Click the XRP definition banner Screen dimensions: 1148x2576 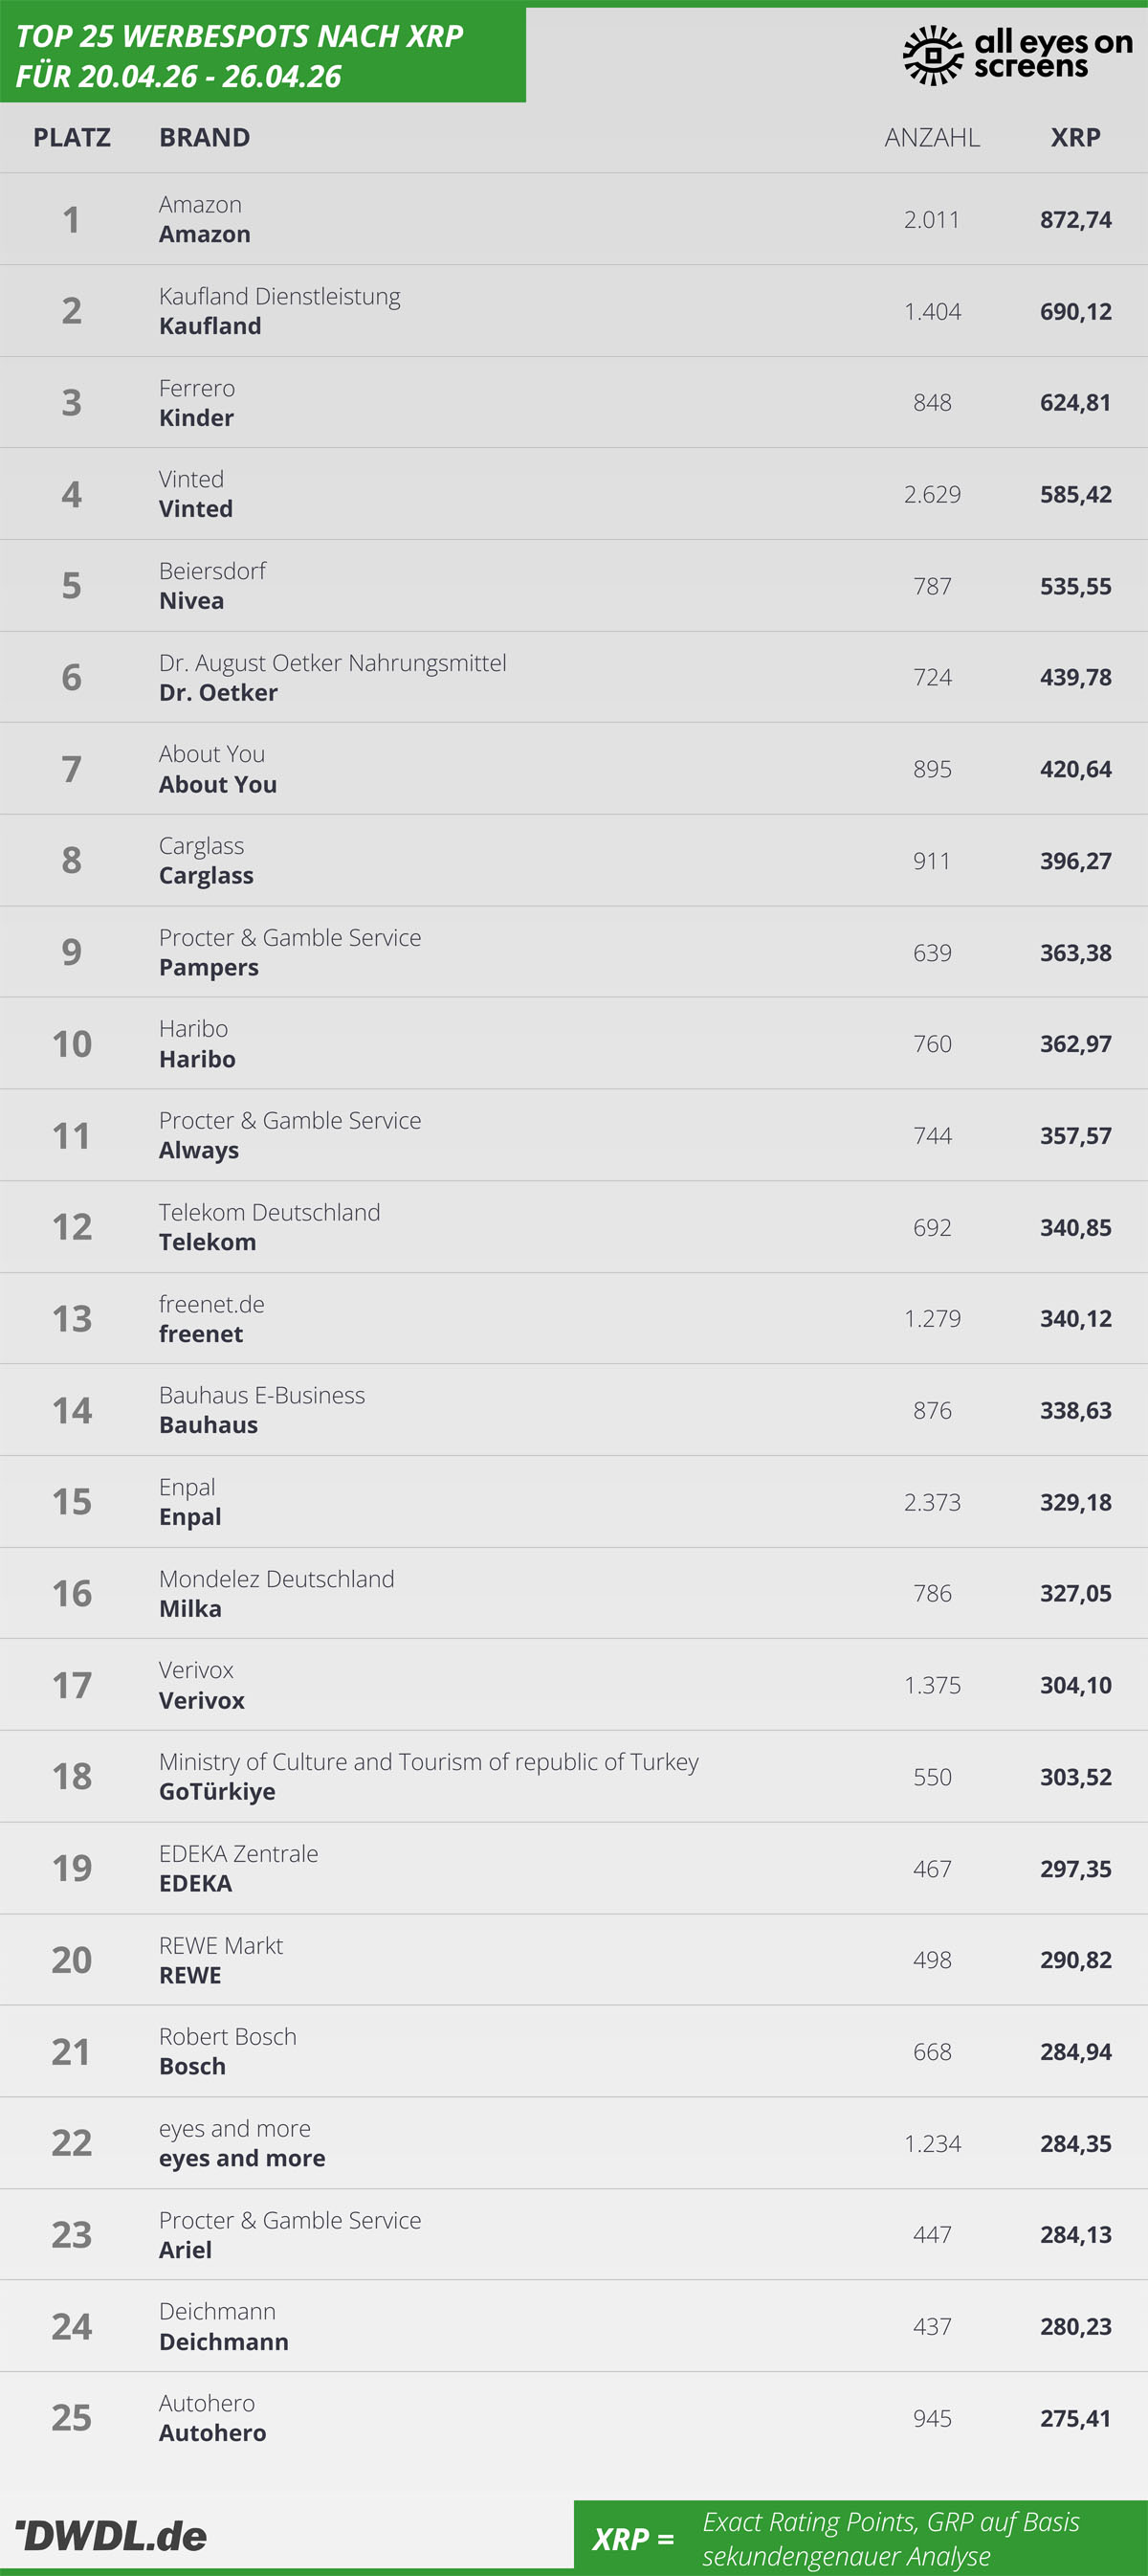pos(860,2538)
